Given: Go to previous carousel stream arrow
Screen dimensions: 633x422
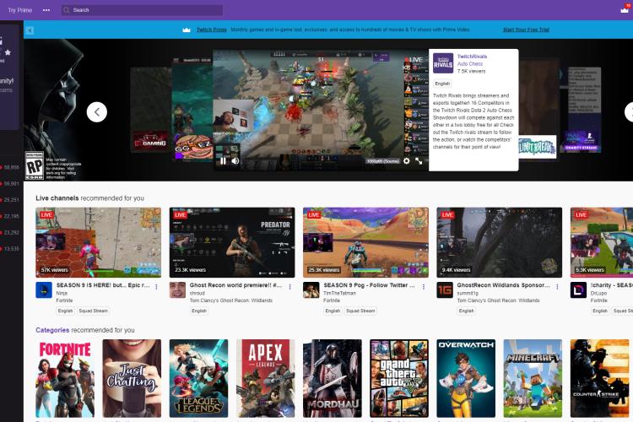Looking at the screenshot, I should (x=97, y=112).
